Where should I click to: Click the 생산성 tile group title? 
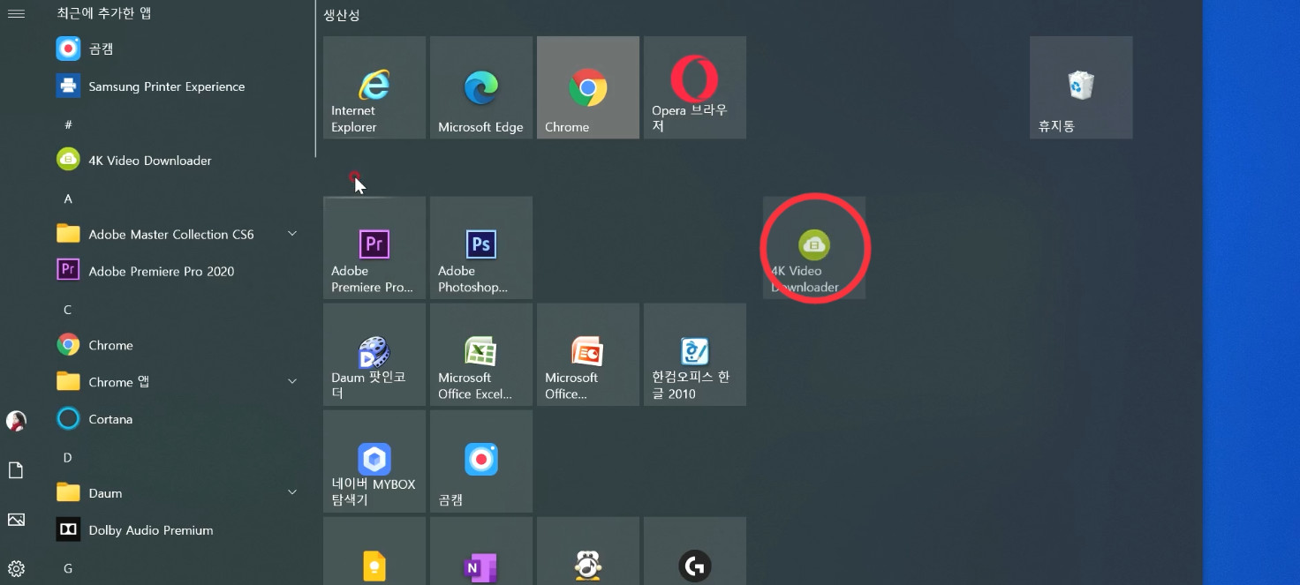(342, 15)
